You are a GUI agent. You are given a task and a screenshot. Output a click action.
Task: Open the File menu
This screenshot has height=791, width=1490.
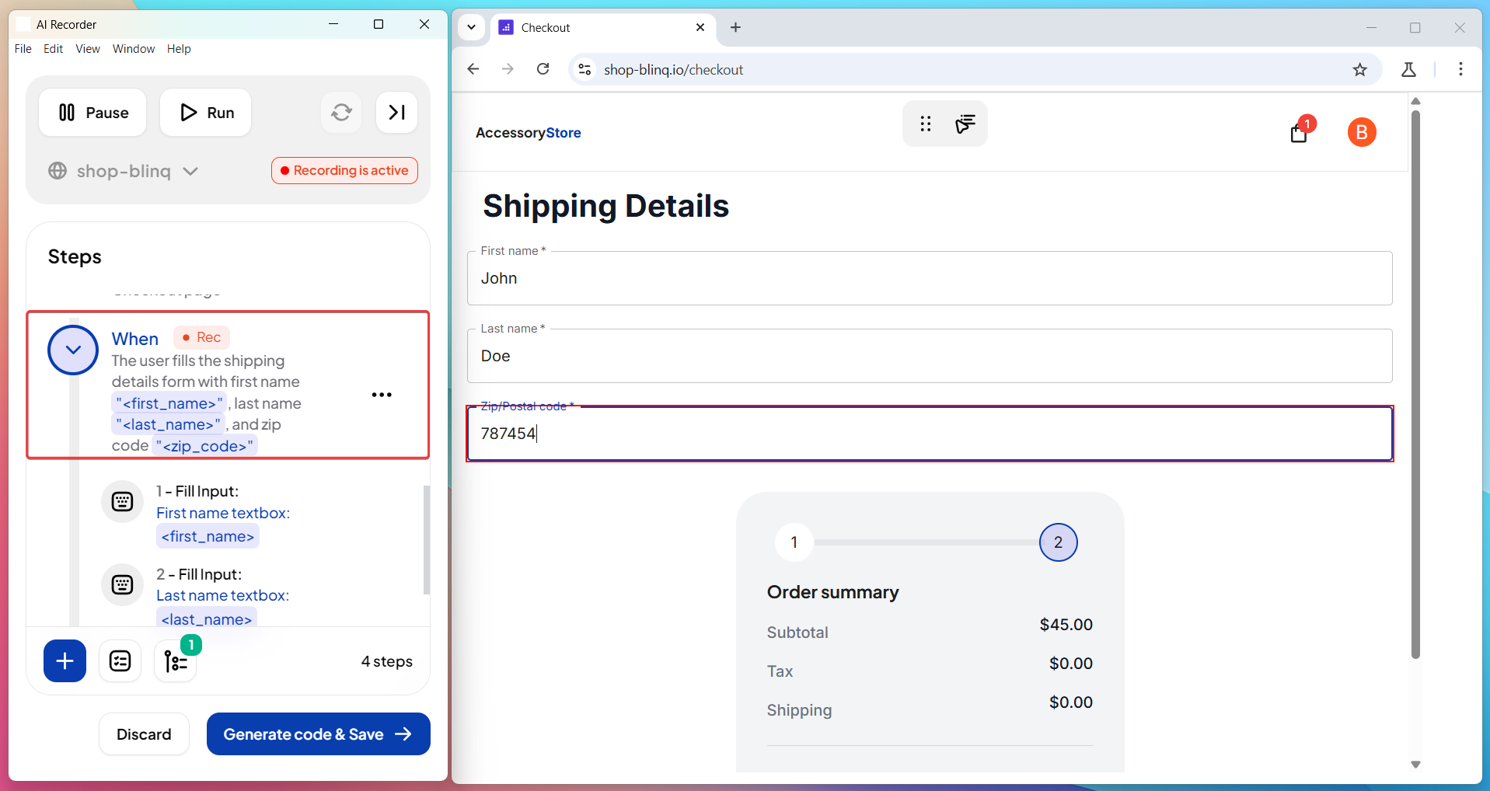[23, 49]
